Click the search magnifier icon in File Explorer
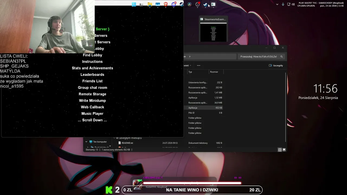The width and height of the screenshot is (347, 195). click(281, 57)
